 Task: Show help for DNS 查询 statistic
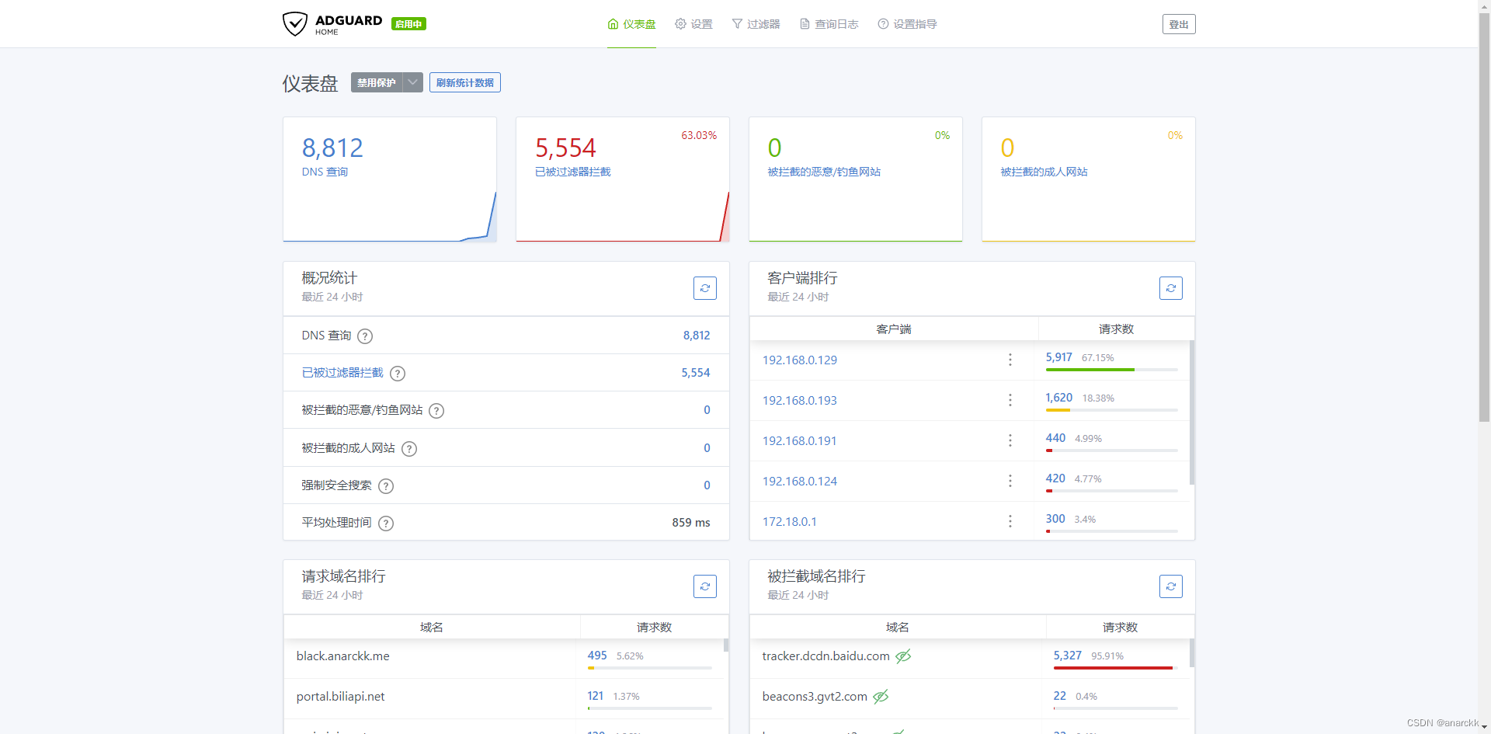(x=365, y=336)
